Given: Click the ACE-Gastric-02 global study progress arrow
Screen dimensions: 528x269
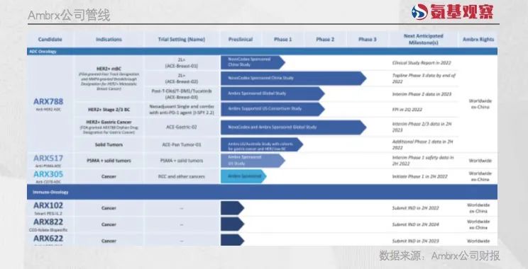Looking at the screenshot, I should click(x=293, y=127).
